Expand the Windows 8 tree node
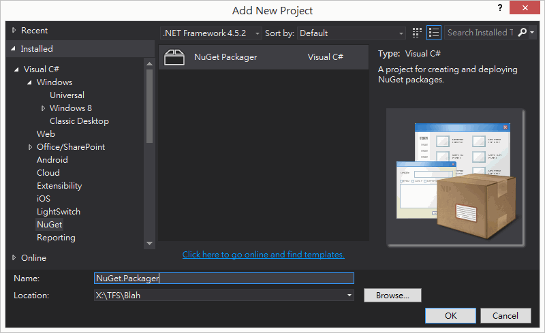545x333 pixels. (x=44, y=108)
